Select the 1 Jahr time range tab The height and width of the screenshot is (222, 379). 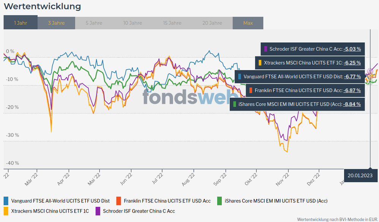[x=21, y=23]
